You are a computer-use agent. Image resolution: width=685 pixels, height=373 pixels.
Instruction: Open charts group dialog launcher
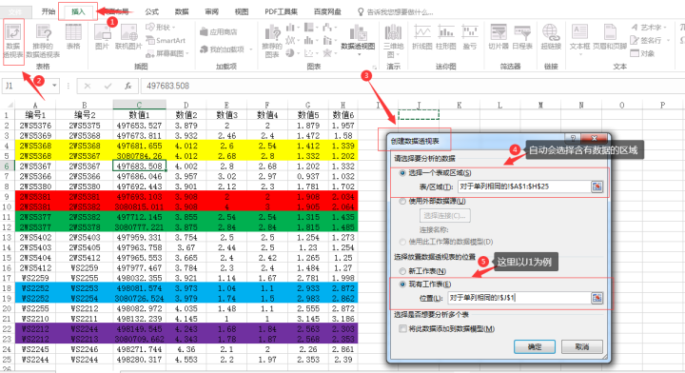pyautogui.click(x=375, y=68)
